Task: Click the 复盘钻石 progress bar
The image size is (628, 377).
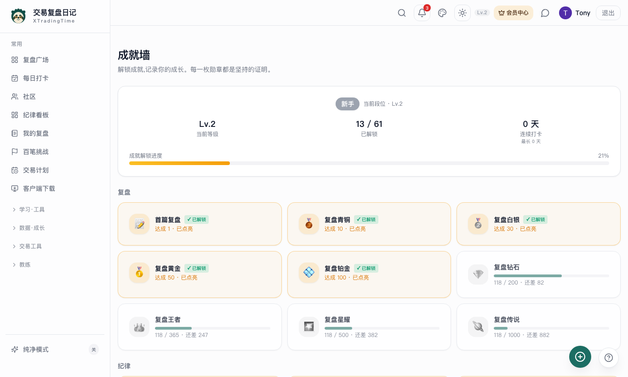Action: [x=551, y=276]
